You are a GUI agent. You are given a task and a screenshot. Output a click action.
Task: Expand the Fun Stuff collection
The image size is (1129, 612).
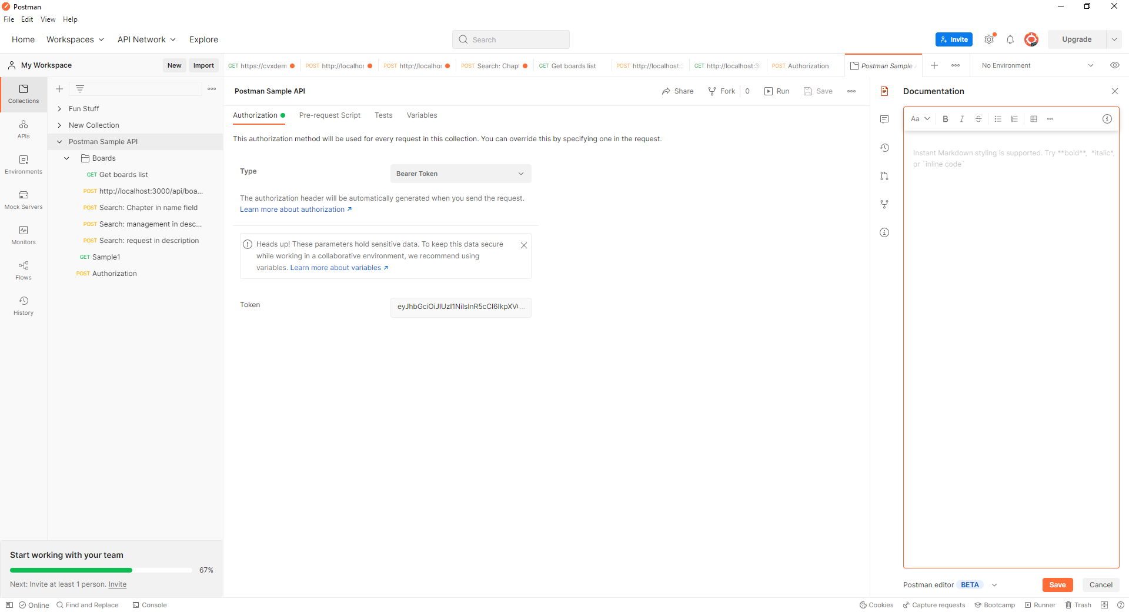tap(59, 109)
